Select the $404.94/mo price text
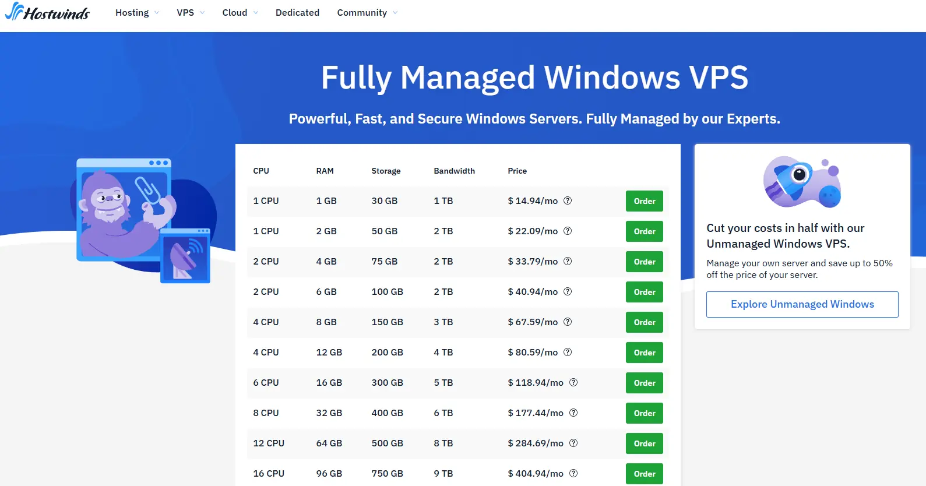 536,473
